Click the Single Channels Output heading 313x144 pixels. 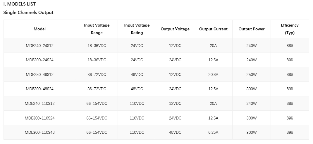coord(28,13)
